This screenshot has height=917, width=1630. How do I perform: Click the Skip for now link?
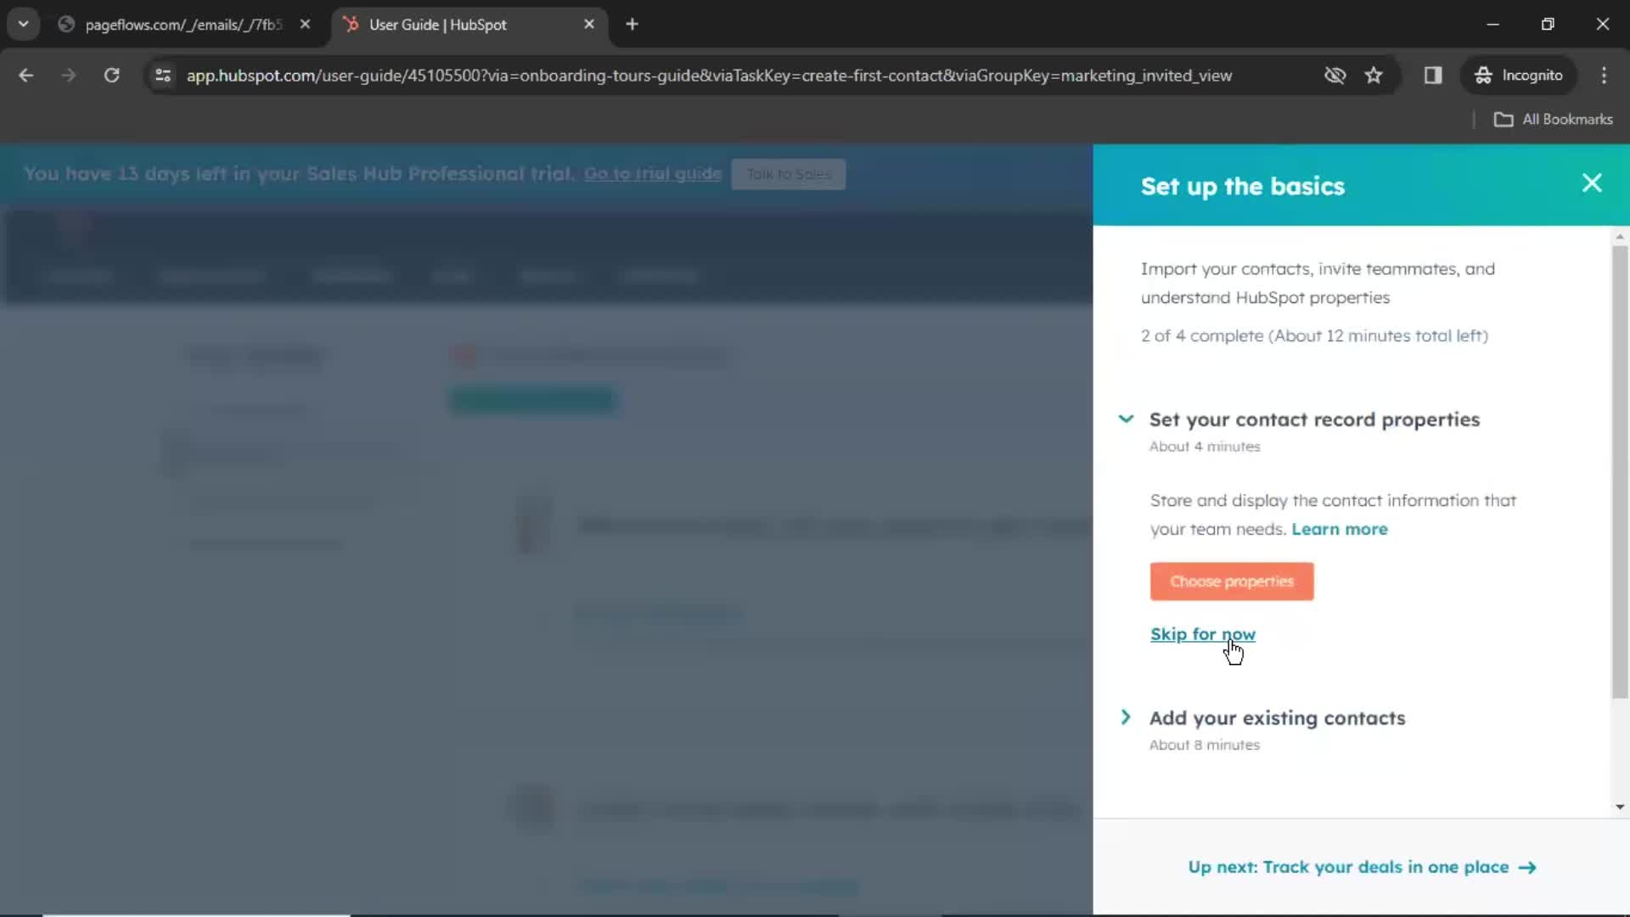coord(1202,633)
